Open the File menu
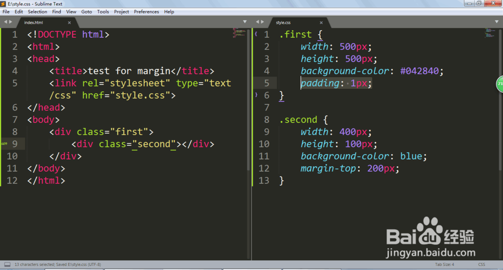The width and height of the screenshot is (503, 270). click(6, 12)
